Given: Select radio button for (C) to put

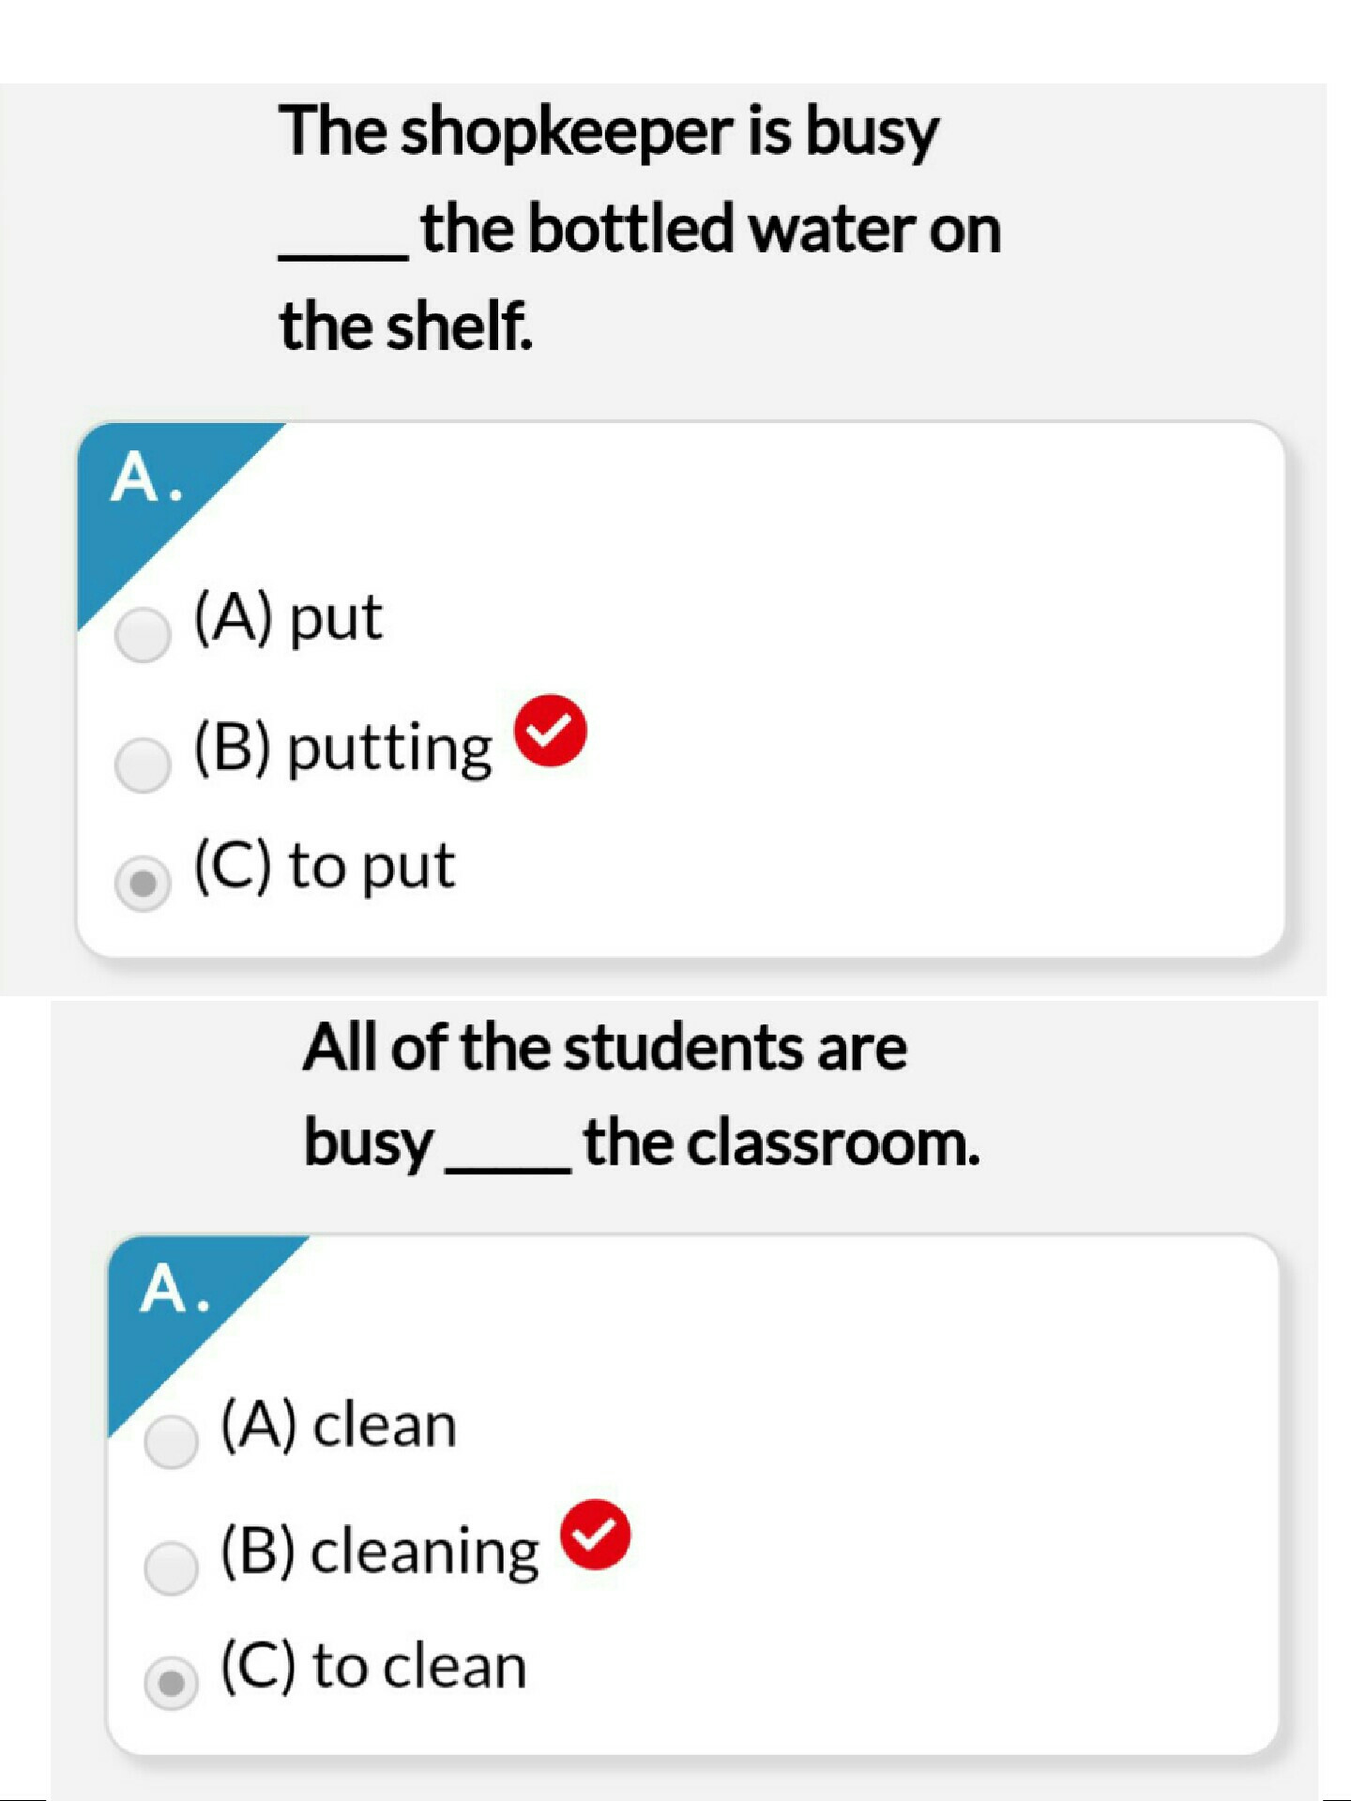Looking at the screenshot, I should click(143, 883).
